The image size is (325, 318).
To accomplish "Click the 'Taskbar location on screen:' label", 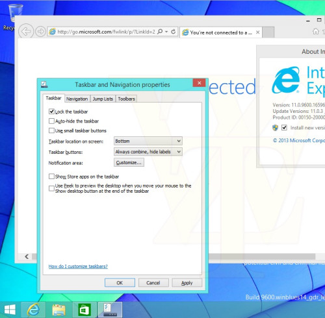I will [76, 141].
